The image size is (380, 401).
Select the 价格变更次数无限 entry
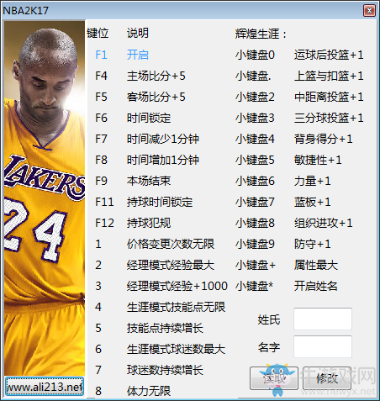171,244
